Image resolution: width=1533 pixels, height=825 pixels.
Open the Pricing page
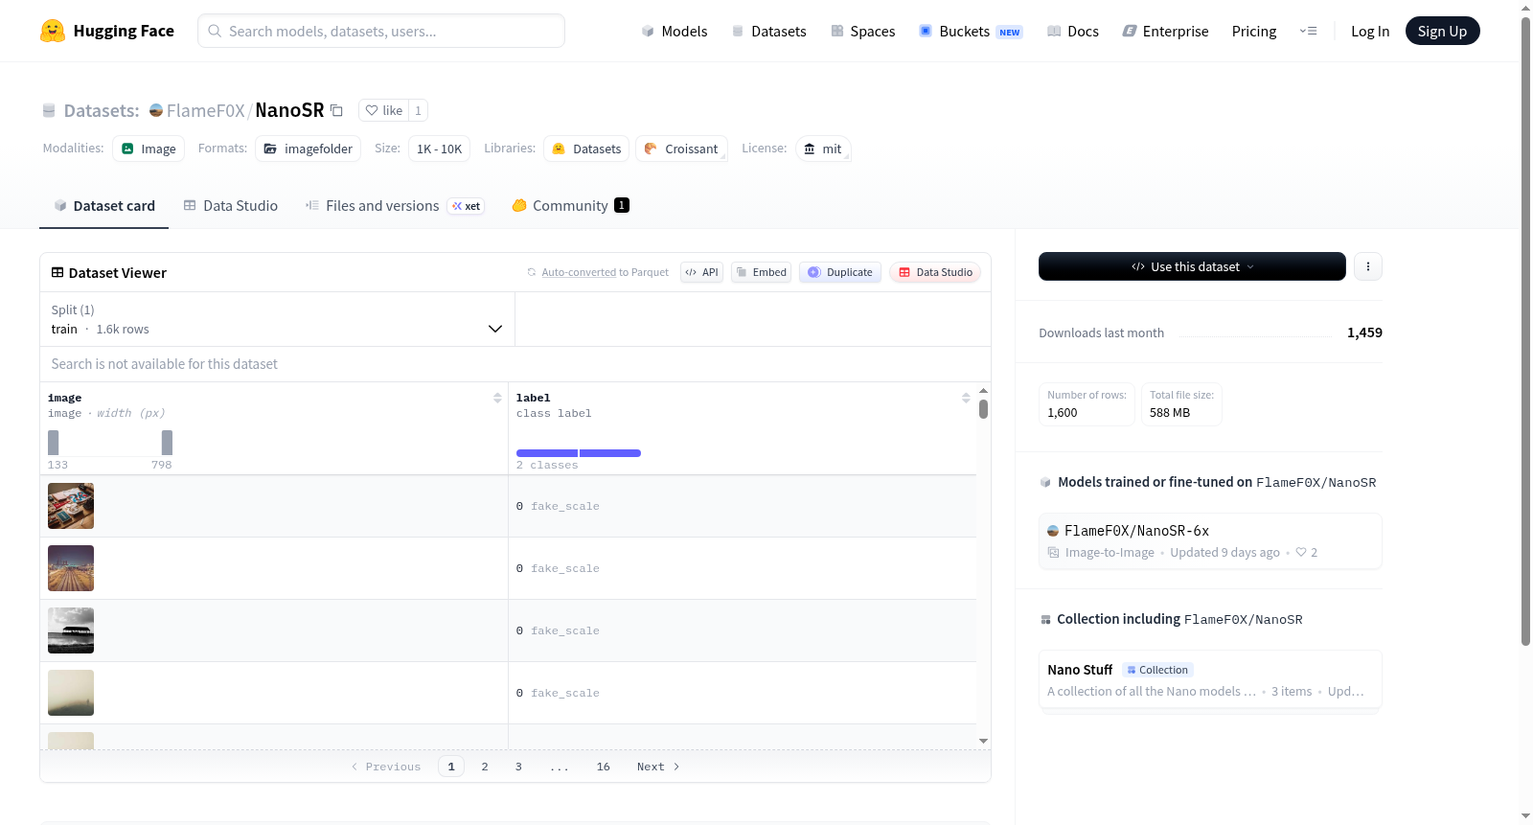1254,31
